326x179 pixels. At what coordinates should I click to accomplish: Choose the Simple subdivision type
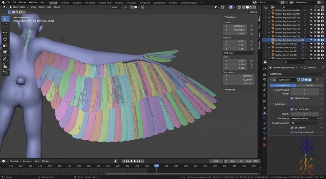[309, 85]
